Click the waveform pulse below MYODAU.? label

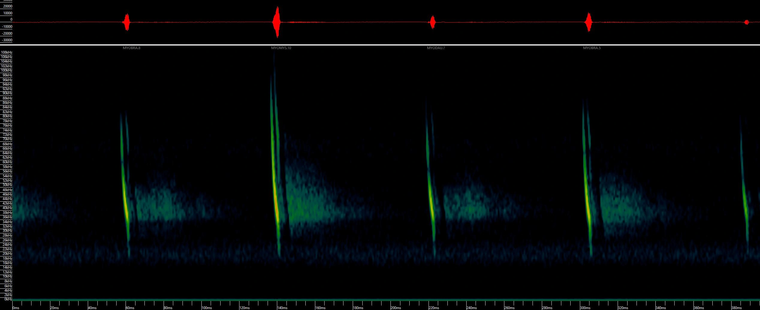tap(432, 22)
